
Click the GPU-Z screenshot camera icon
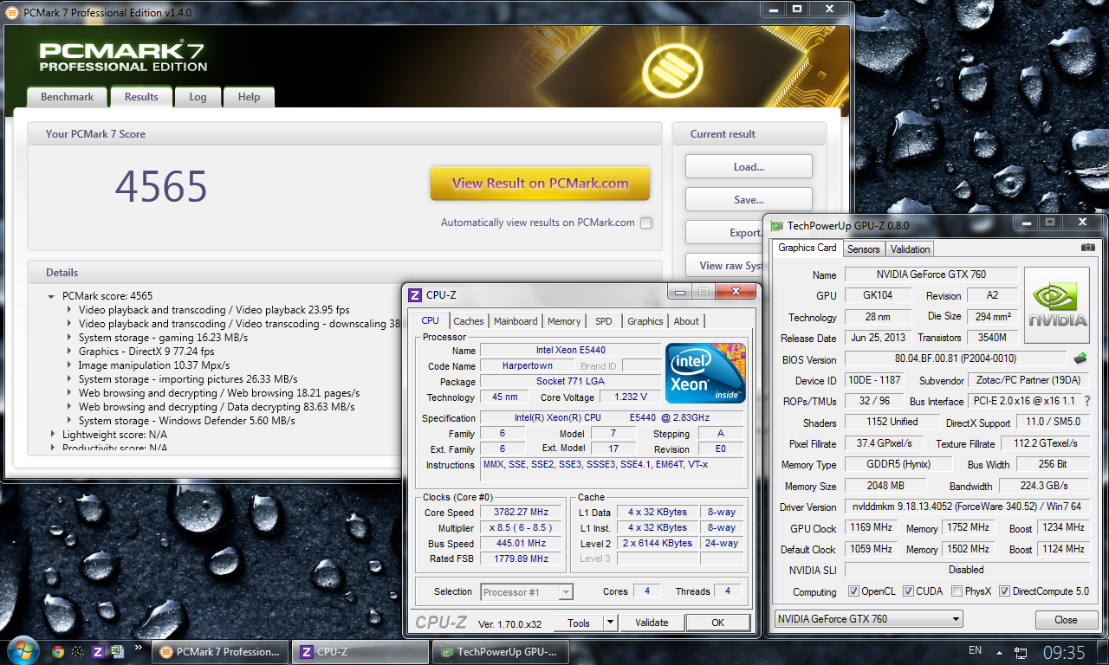[1087, 248]
